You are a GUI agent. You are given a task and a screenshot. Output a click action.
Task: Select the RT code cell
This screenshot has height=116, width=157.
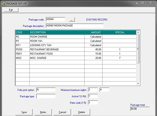[x=23, y=41]
